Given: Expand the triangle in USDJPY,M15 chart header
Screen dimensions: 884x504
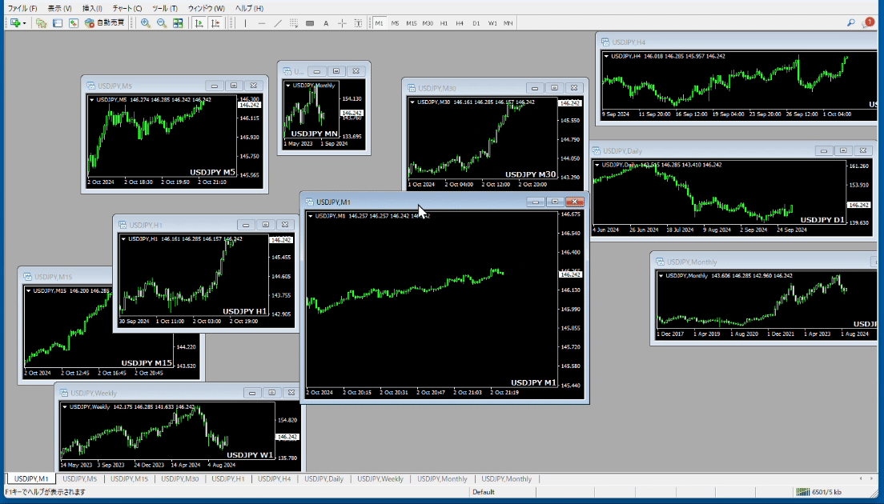Looking at the screenshot, I should pyautogui.click(x=29, y=291).
